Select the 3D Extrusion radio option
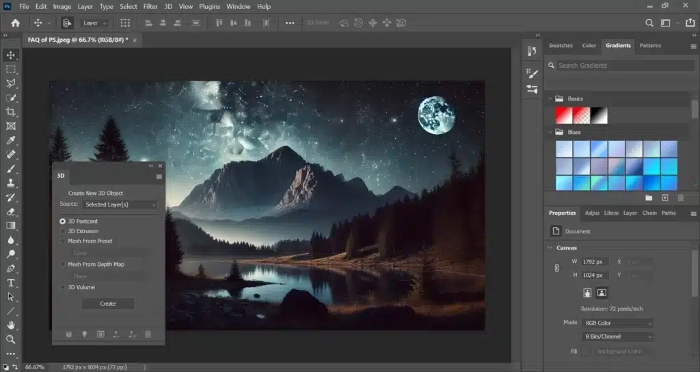Image resolution: width=700 pixels, height=372 pixels. [62, 231]
